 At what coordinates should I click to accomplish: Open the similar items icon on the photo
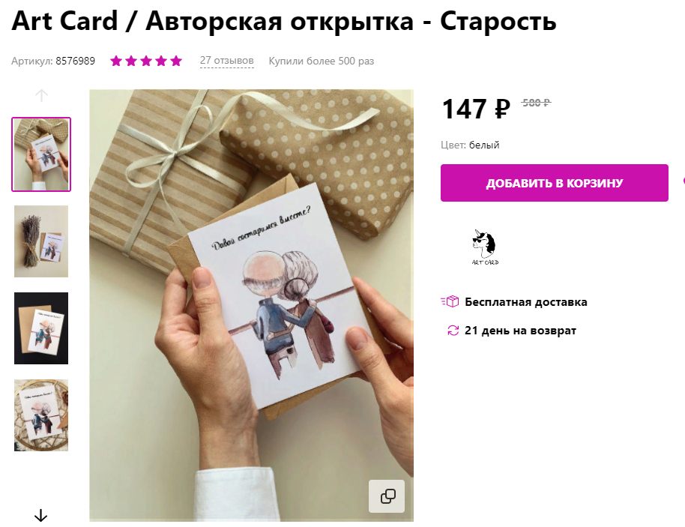click(387, 496)
